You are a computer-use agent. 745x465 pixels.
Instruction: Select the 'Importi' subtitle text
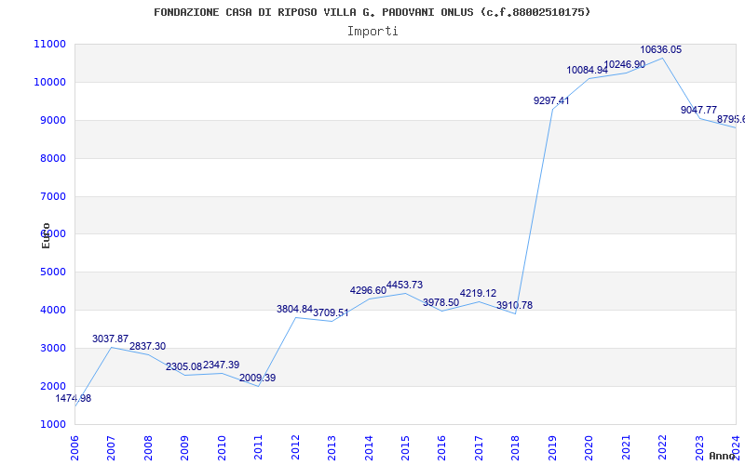372,32
